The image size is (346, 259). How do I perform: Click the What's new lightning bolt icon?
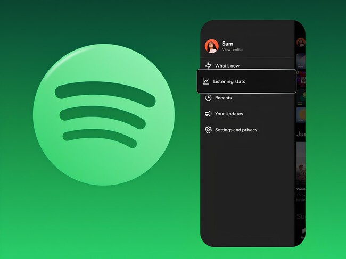pyautogui.click(x=208, y=66)
